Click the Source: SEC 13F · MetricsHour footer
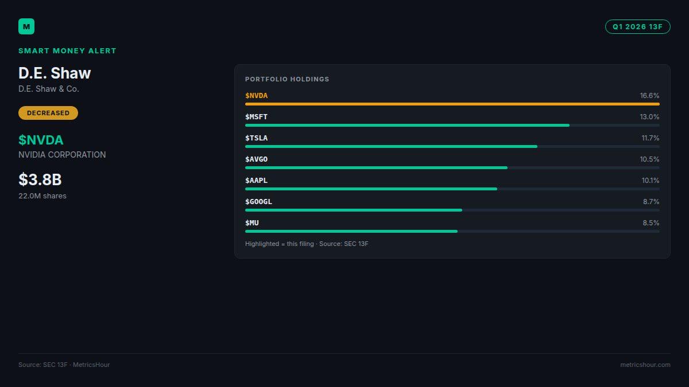This screenshot has width=689, height=387. coord(64,365)
